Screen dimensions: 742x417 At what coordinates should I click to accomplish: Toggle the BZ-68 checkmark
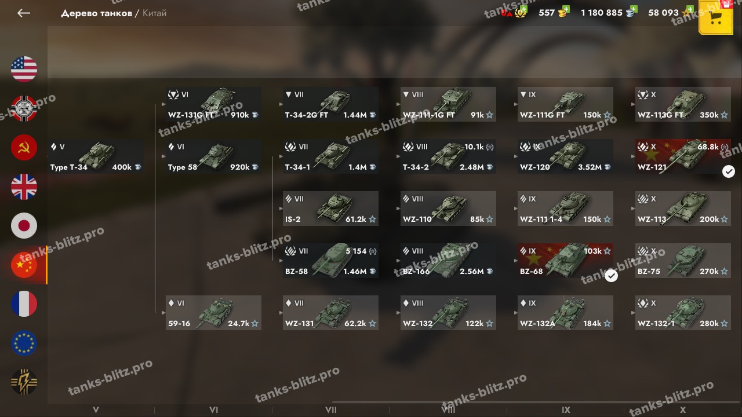point(611,276)
